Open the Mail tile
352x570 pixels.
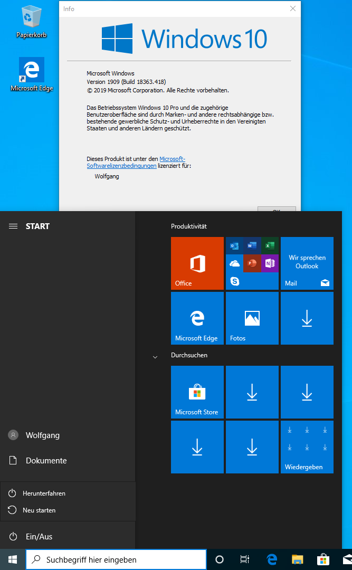[307, 263]
